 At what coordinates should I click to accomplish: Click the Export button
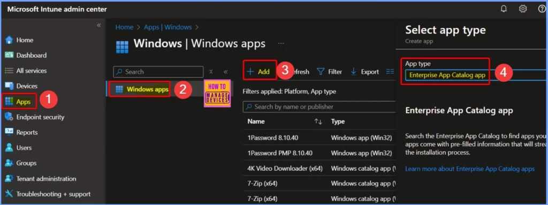(x=364, y=72)
